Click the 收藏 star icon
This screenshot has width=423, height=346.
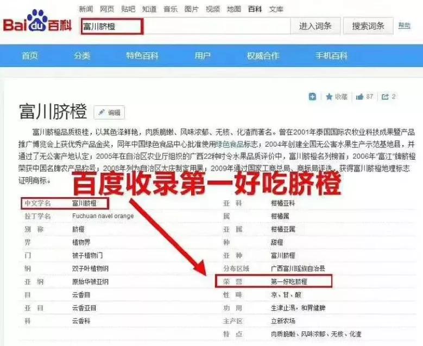(329, 96)
